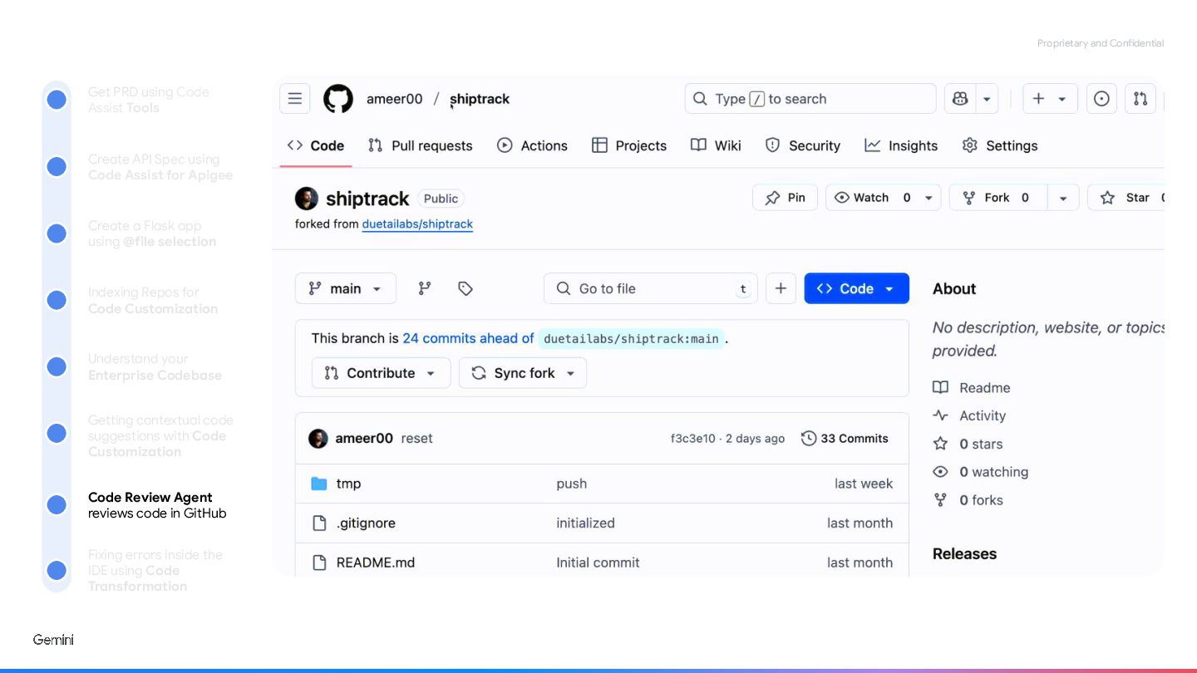Switch to the Code tab
This screenshot has width=1197, height=673.
coord(316,145)
